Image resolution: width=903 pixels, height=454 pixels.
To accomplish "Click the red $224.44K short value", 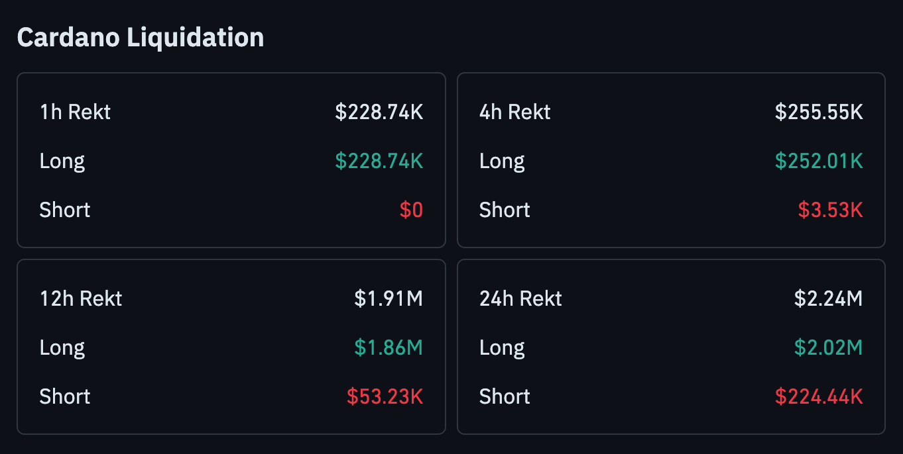I will click(819, 396).
